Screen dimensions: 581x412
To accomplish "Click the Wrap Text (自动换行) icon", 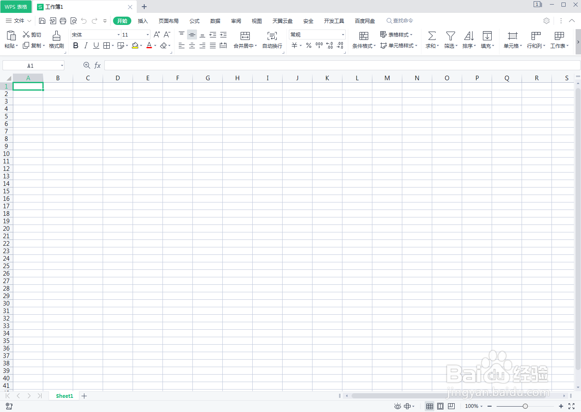I will pyautogui.click(x=272, y=36).
